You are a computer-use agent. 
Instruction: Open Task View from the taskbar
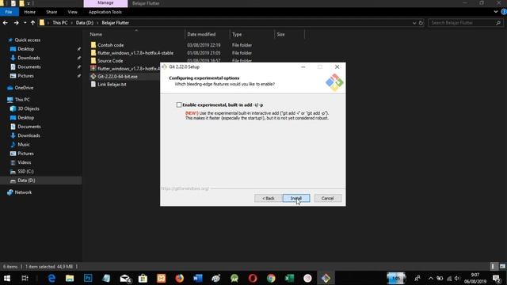[x=25, y=278]
